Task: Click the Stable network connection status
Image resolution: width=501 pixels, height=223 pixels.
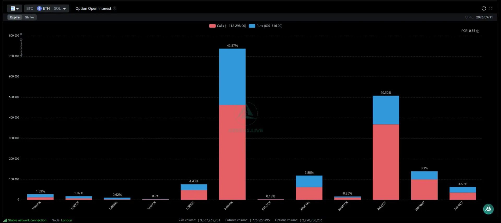Action: (x=27, y=220)
